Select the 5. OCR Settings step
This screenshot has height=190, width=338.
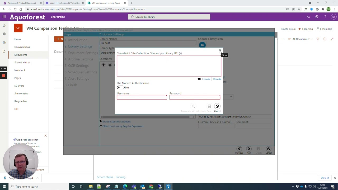[77, 65]
